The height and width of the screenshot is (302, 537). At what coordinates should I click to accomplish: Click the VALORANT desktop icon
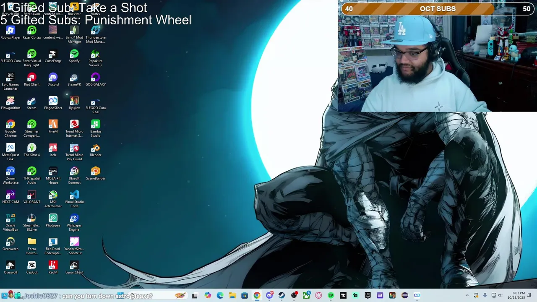(32, 197)
